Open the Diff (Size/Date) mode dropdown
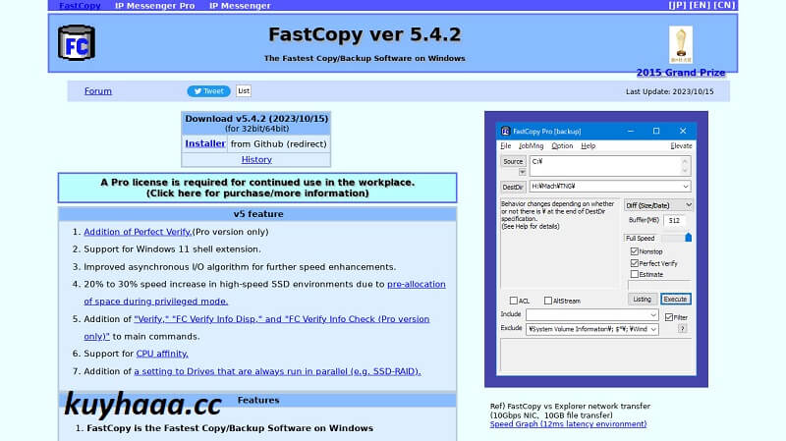The width and height of the screenshot is (786, 441). pos(689,205)
